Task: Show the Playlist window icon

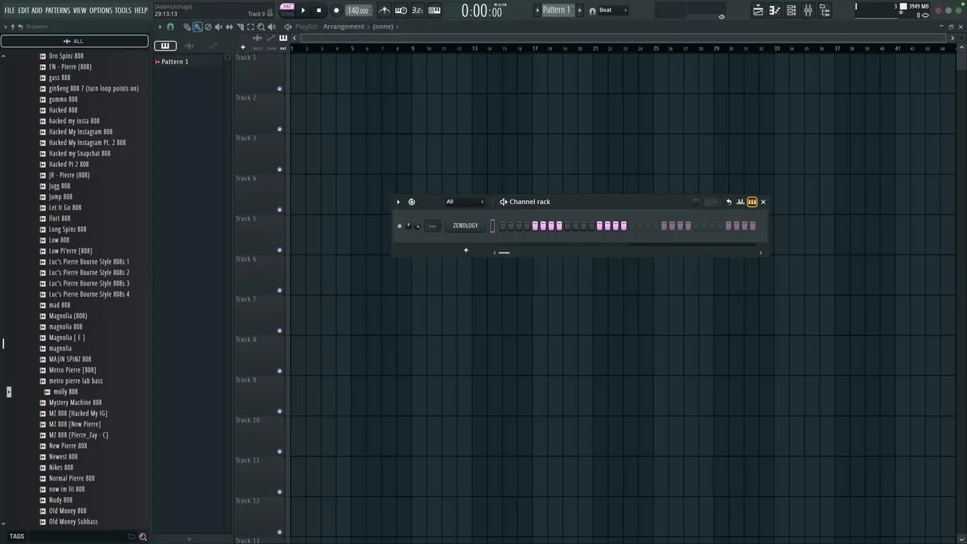Action: point(758,11)
